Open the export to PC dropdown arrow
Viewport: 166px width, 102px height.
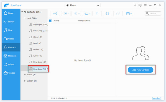[x=90, y=14]
